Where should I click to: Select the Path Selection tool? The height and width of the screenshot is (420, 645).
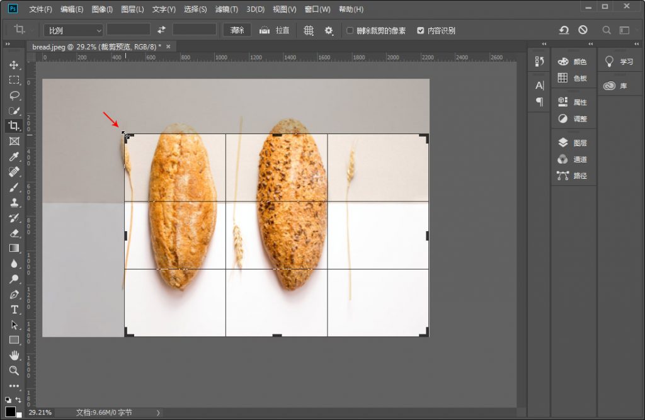coord(14,324)
